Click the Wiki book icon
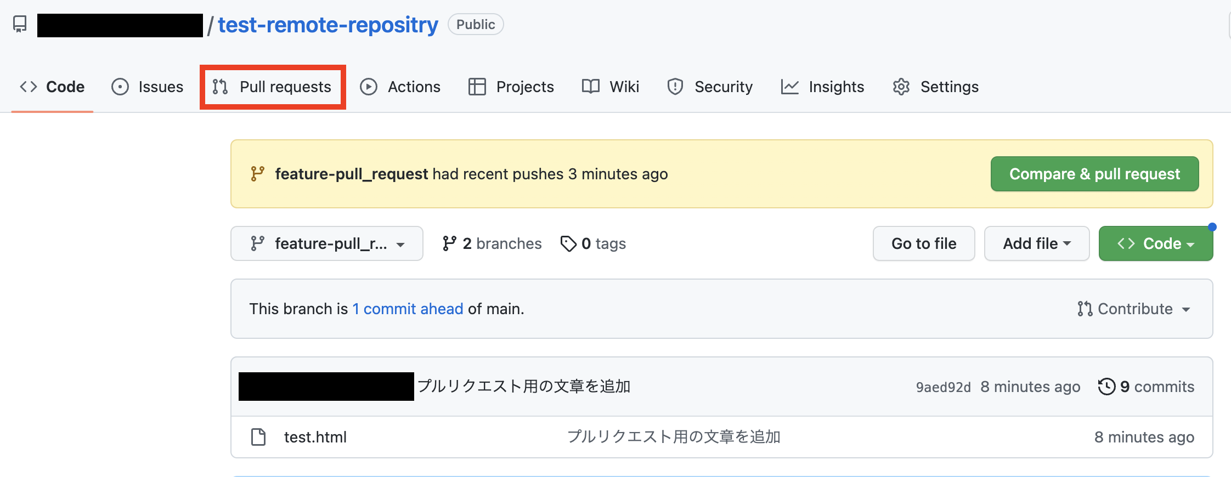Viewport: 1231px width, 477px height. click(591, 87)
